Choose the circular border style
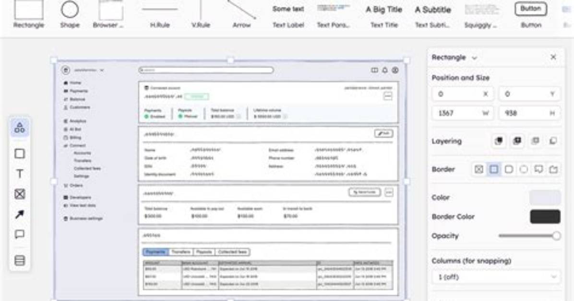 point(524,169)
